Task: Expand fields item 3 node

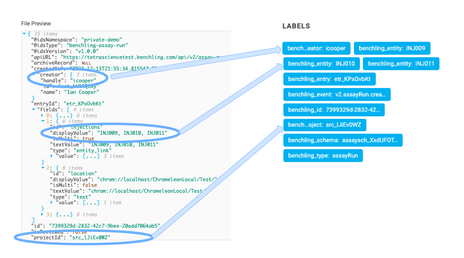Action: [x=43, y=214]
